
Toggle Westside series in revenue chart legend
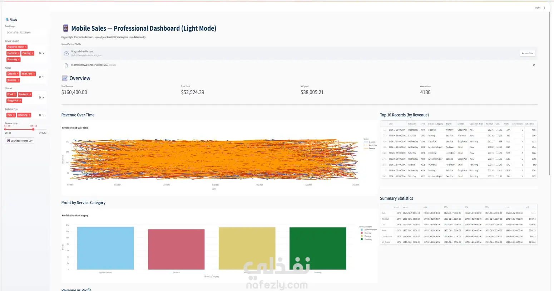tap(370, 142)
